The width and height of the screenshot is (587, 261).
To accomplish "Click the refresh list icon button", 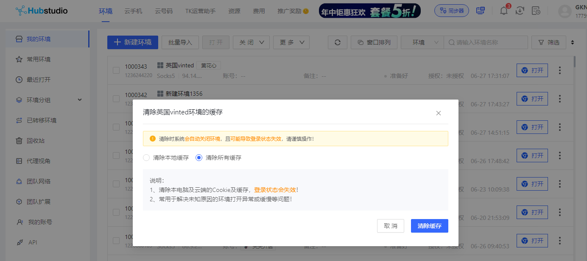I will pyautogui.click(x=338, y=42).
